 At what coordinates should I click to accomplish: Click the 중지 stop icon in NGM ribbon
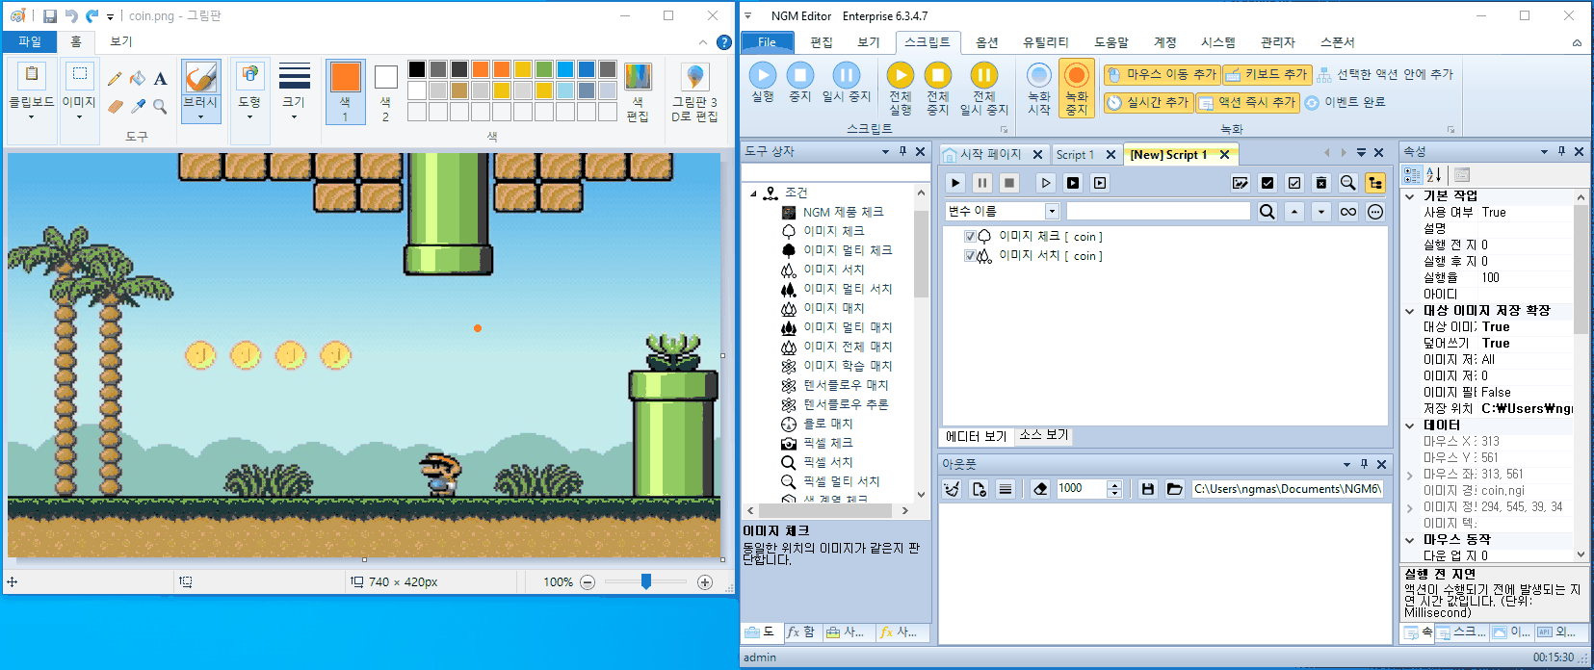click(800, 75)
